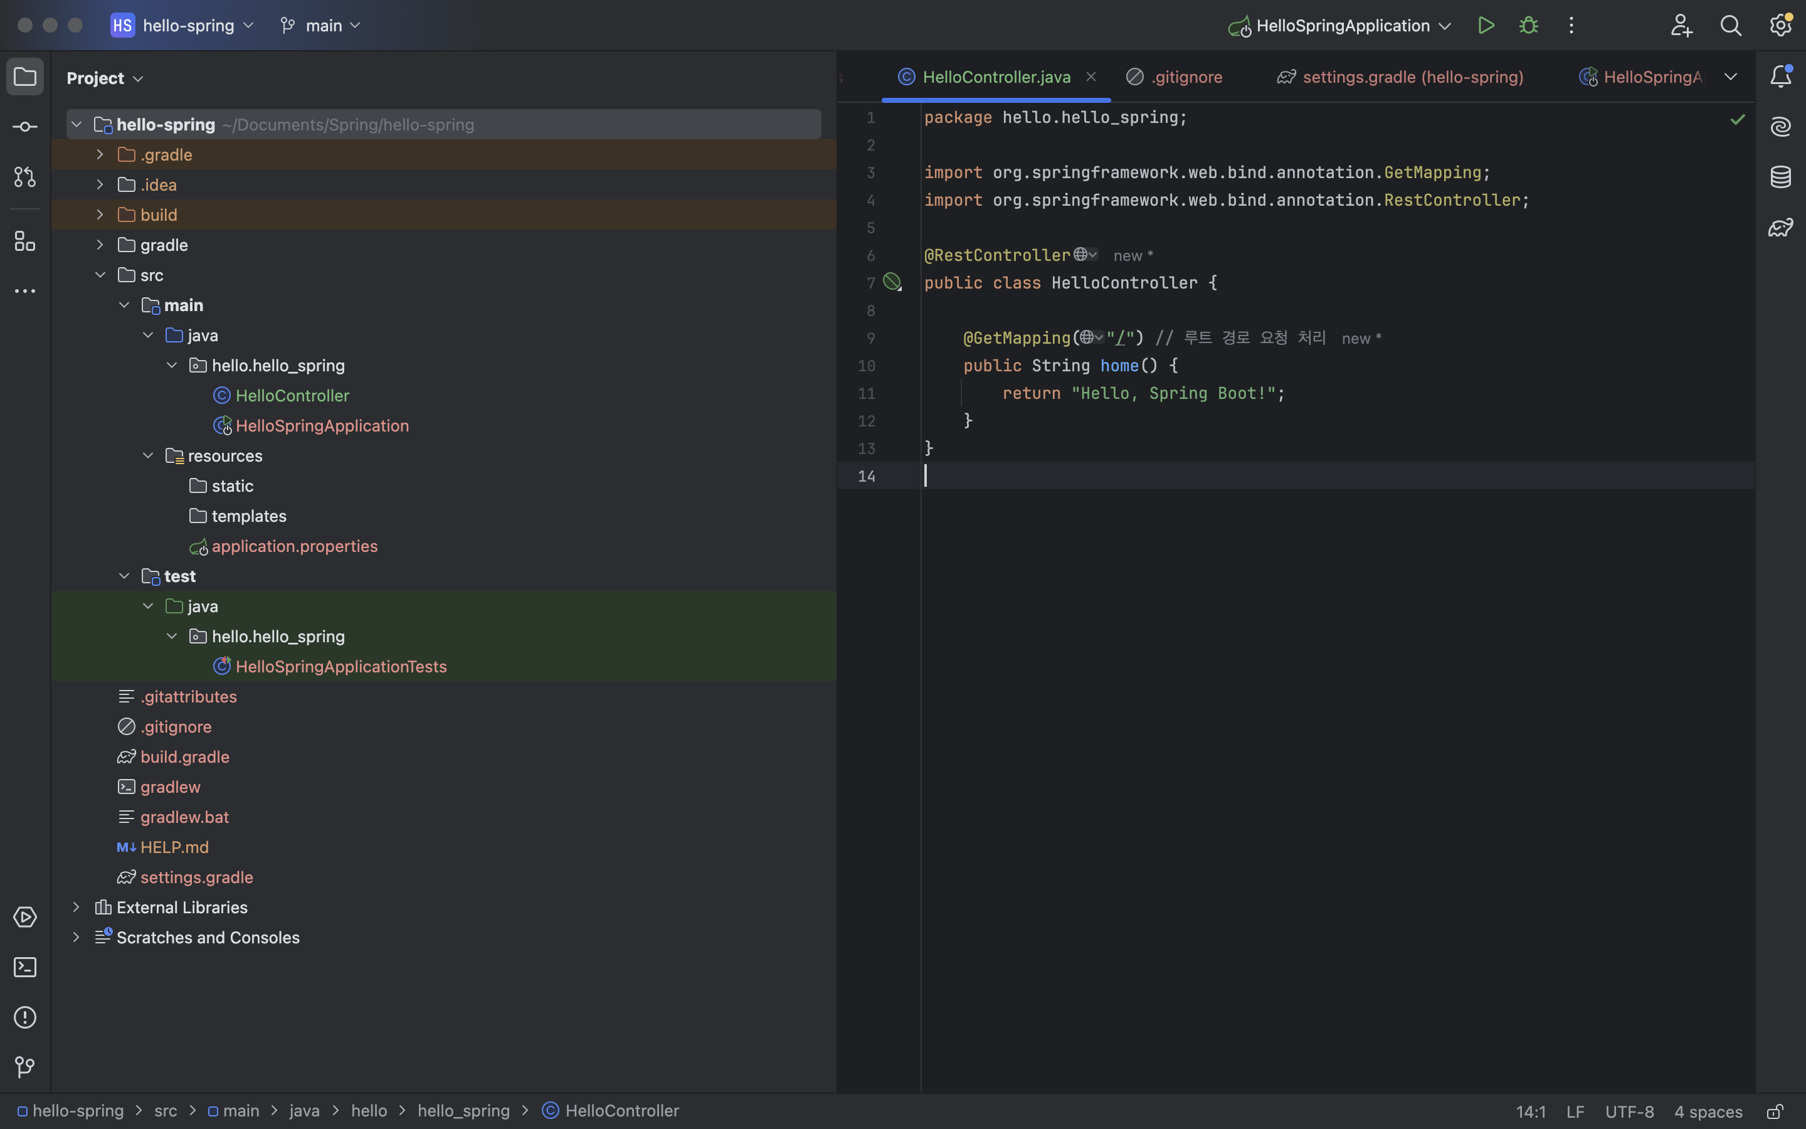
Task: Select the templates folder
Action: (x=248, y=516)
